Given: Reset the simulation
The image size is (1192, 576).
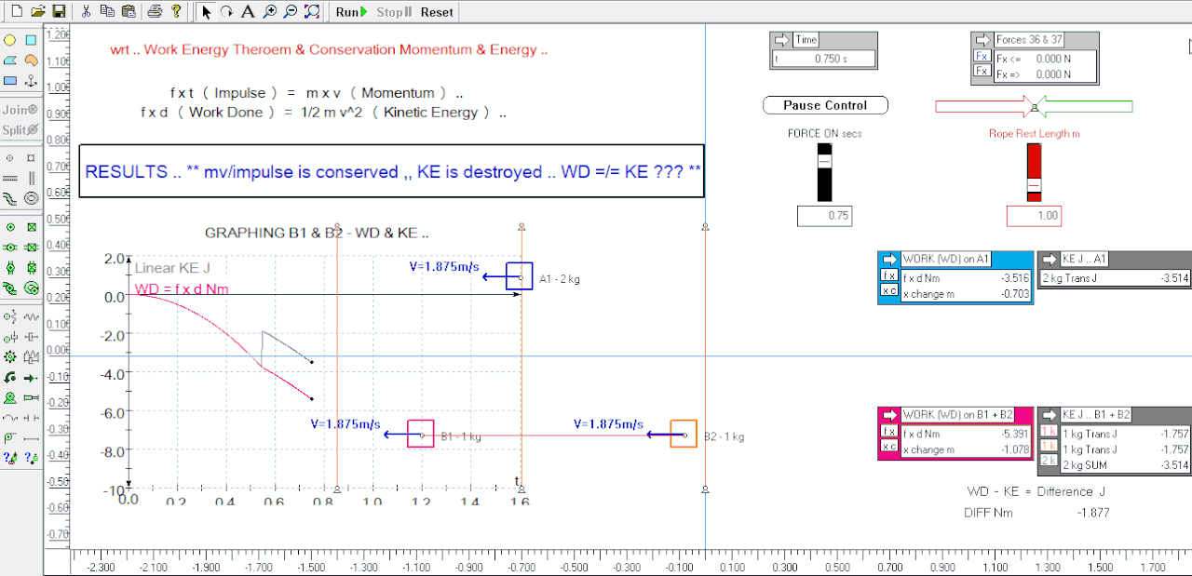Looking at the screenshot, I should tap(437, 12).
